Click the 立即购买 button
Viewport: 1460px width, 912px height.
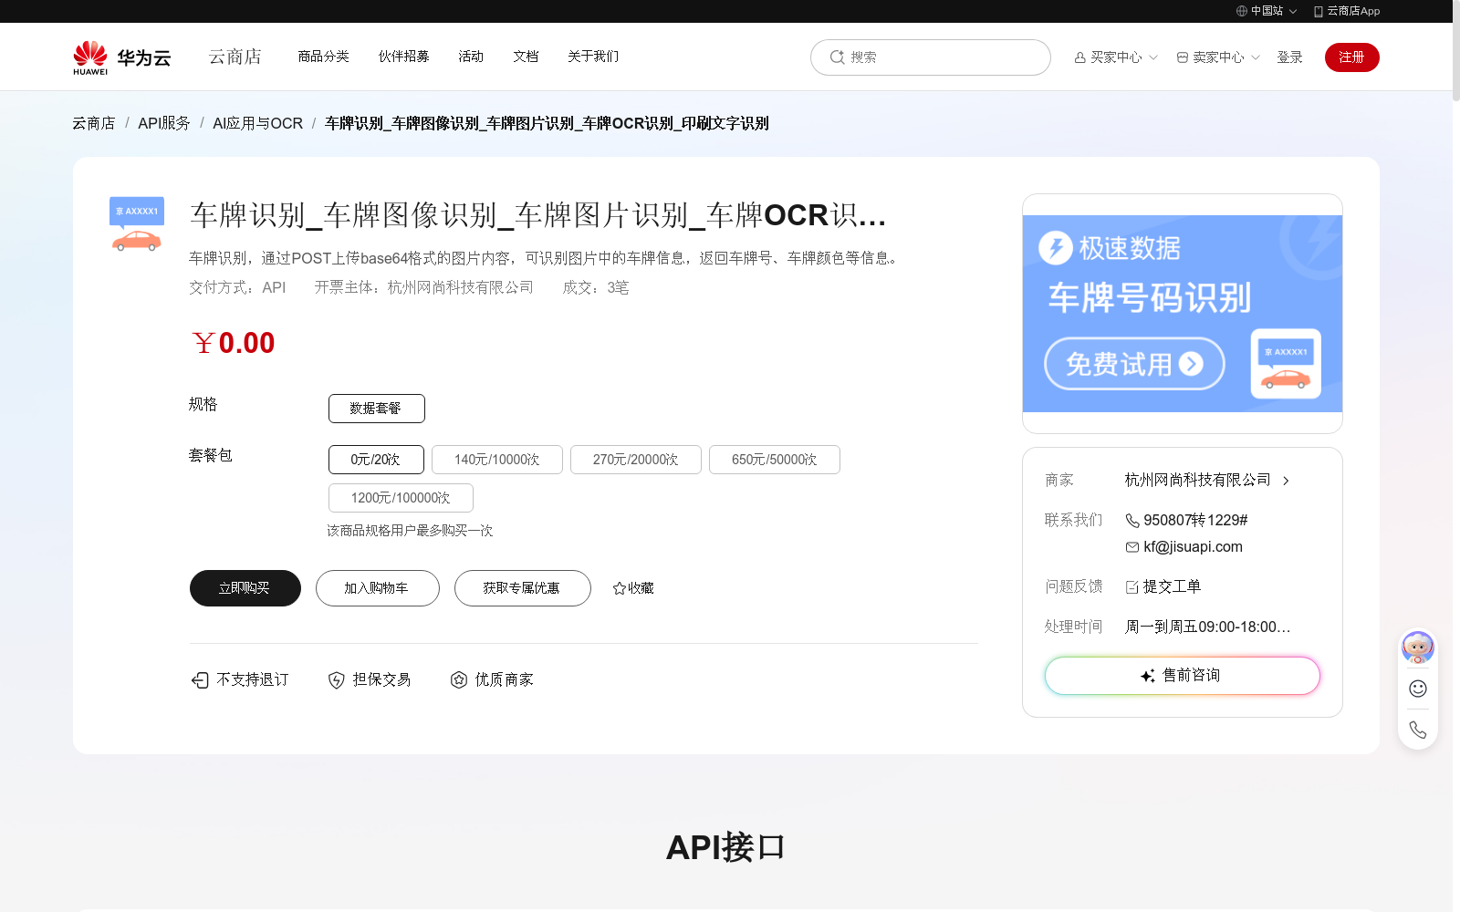[x=245, y=588]
